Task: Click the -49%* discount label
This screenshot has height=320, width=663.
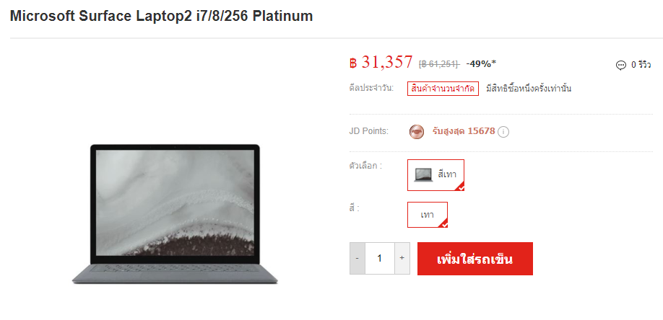Action: (481, 64)
